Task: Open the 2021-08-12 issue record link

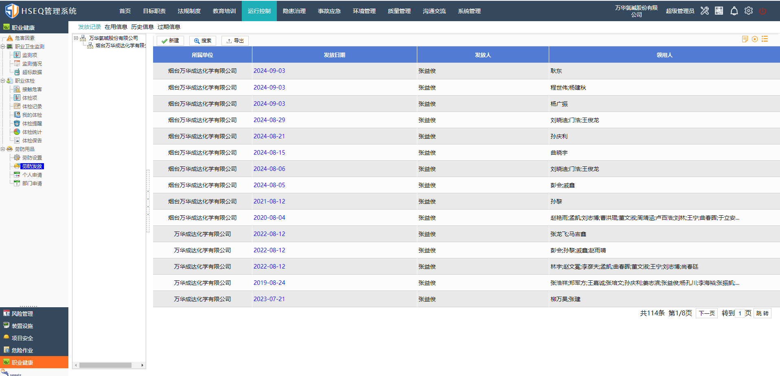Action: 269,201
